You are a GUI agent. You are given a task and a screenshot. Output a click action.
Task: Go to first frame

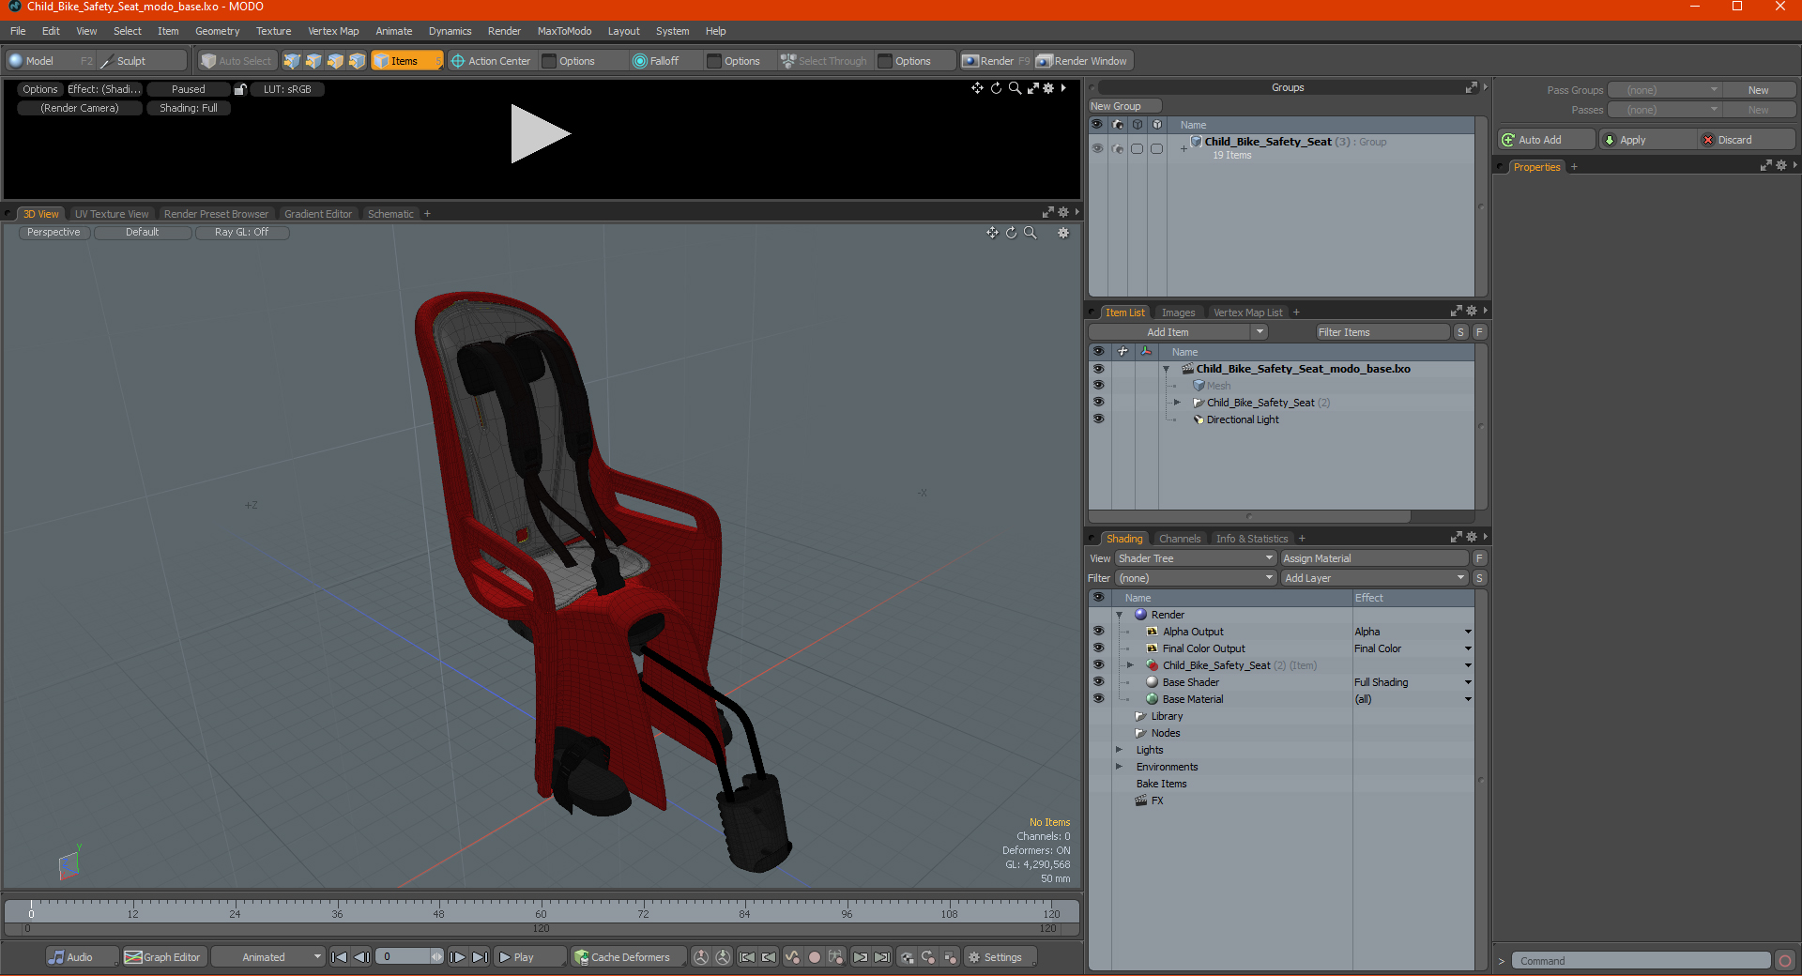(340, 957)
